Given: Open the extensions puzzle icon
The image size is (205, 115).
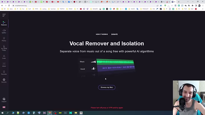Looking at the screenshot, I should pos(192,6).
